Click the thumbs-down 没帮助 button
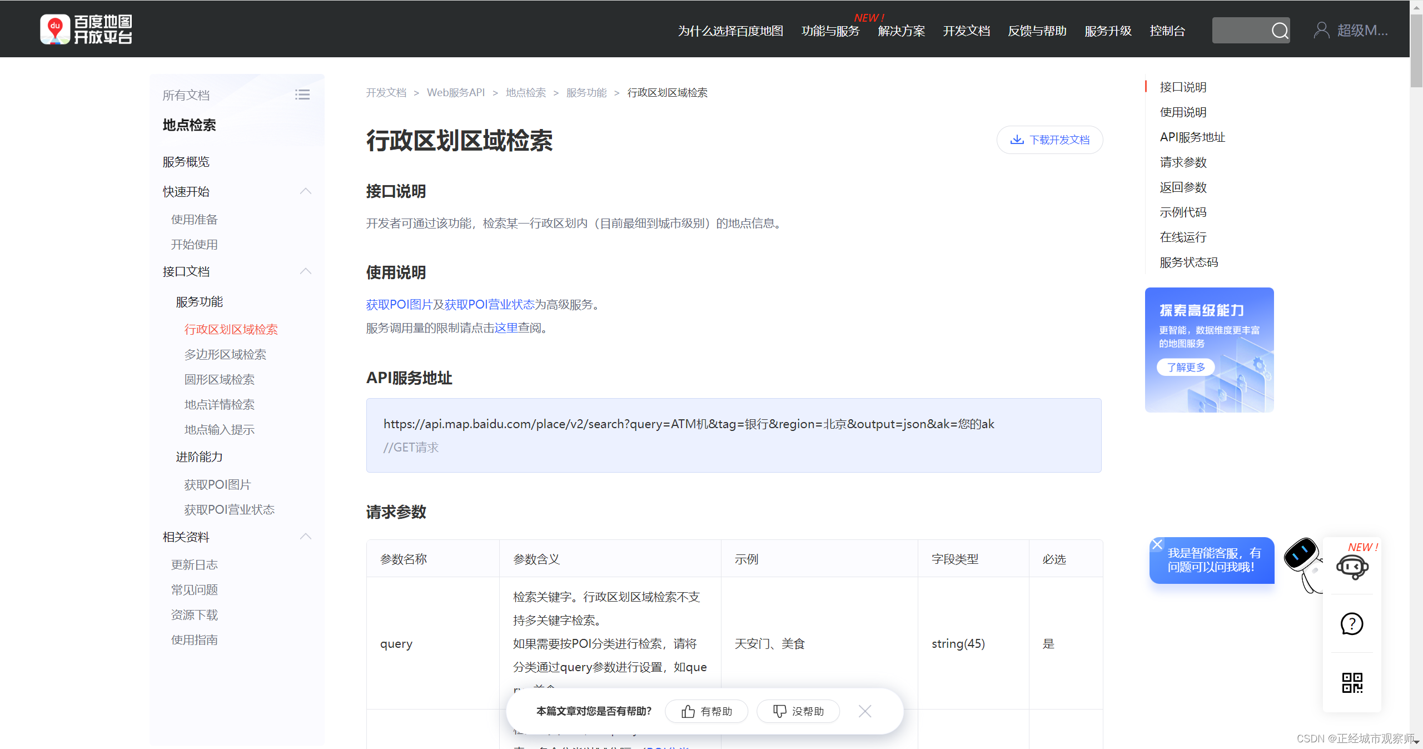This screenshot has height=749, width=1423. point(798,711)
